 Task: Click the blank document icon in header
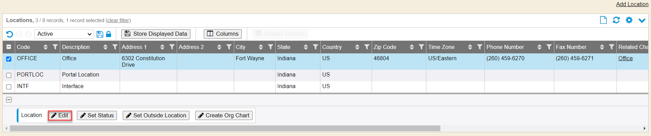[603, 20]
